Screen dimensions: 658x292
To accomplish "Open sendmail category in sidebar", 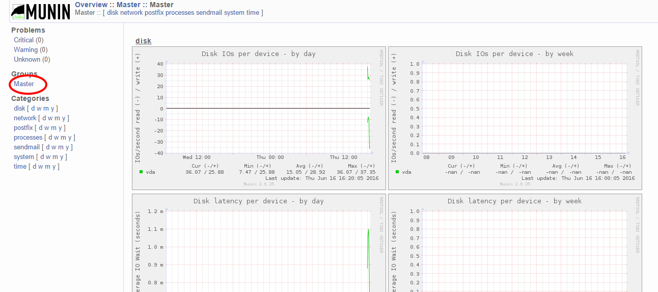I will pyautogui.click(x=26, y=147).
